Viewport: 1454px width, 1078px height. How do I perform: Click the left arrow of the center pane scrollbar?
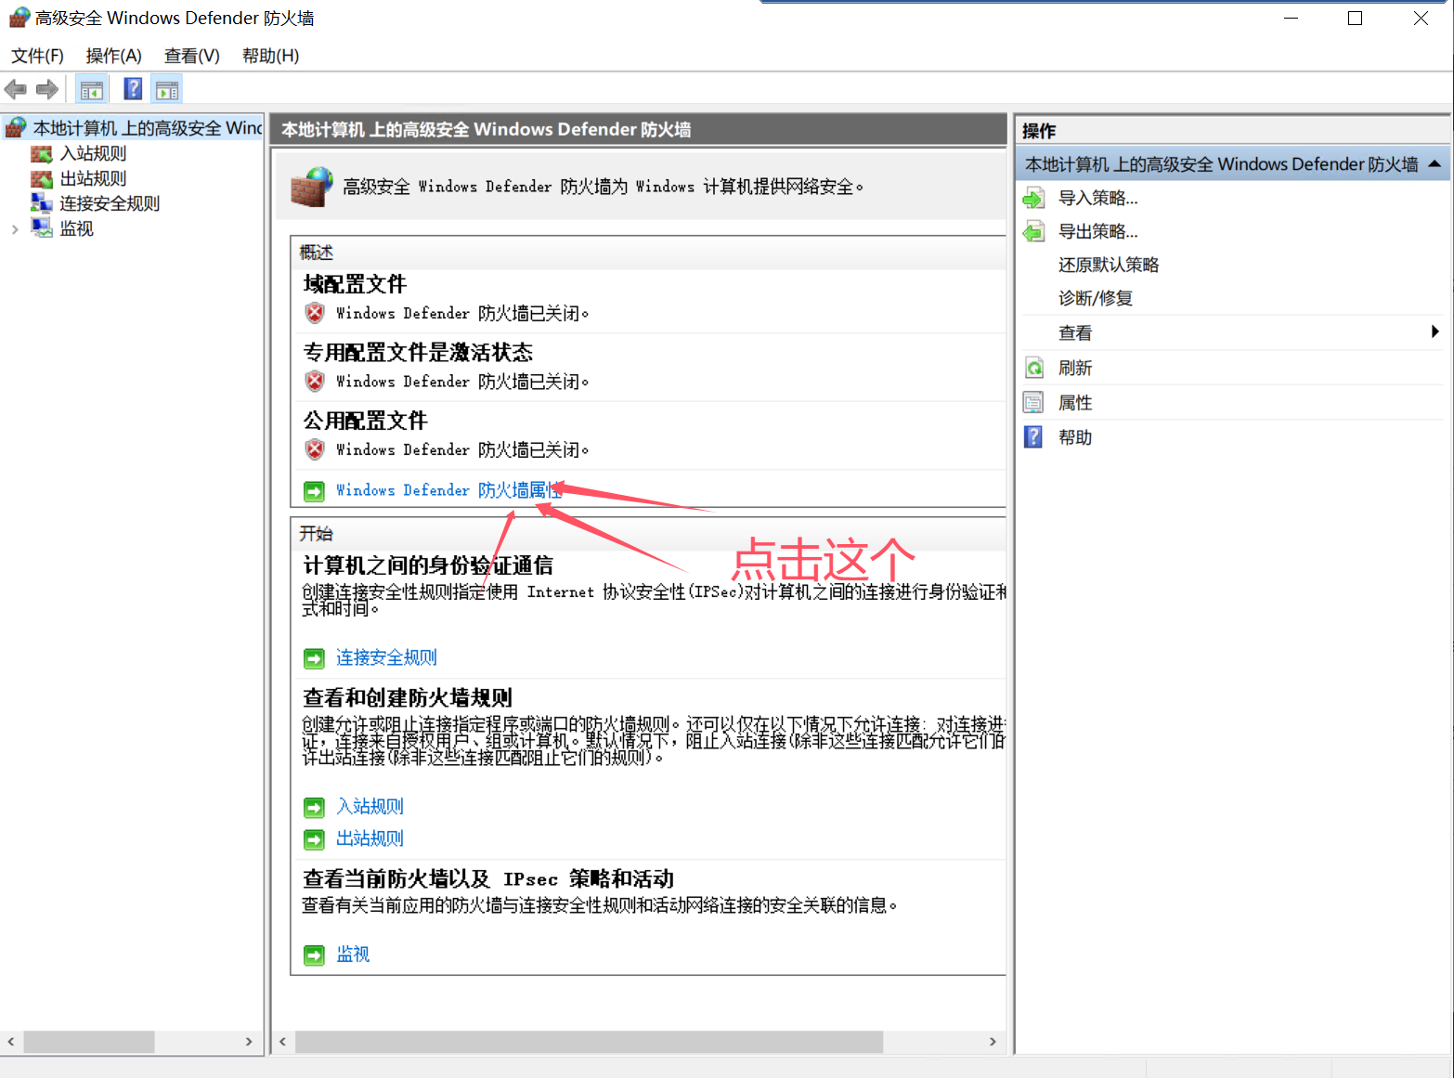click(282, 1042)
